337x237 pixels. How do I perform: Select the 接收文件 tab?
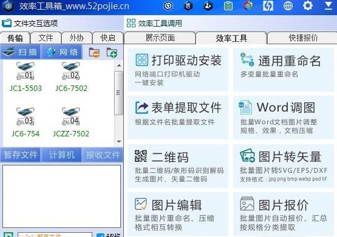coord(103,155)
